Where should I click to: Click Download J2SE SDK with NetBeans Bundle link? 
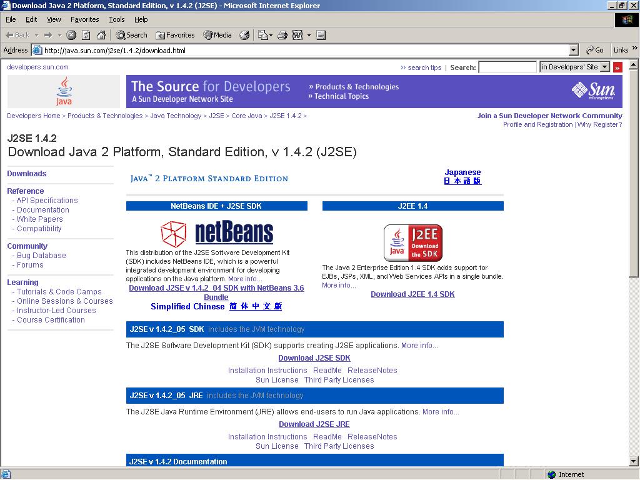[x=216, y=292]
